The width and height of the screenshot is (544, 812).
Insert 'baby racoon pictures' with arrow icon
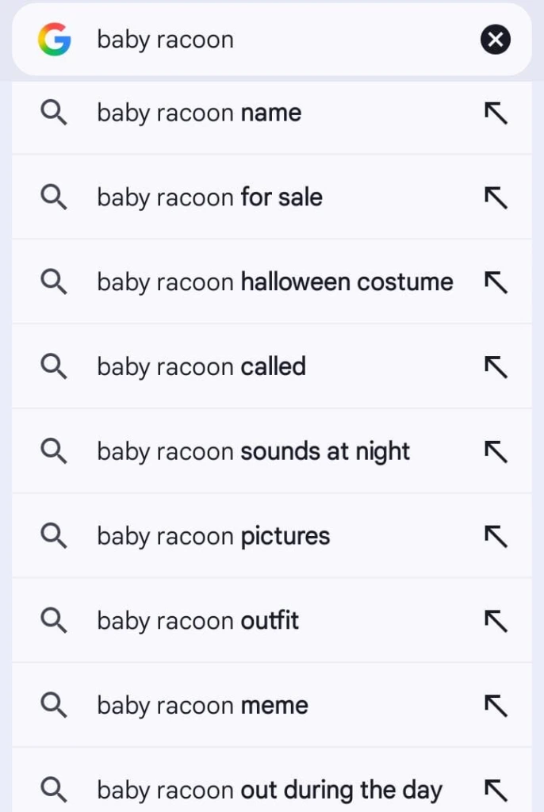[x=496, y=536]
